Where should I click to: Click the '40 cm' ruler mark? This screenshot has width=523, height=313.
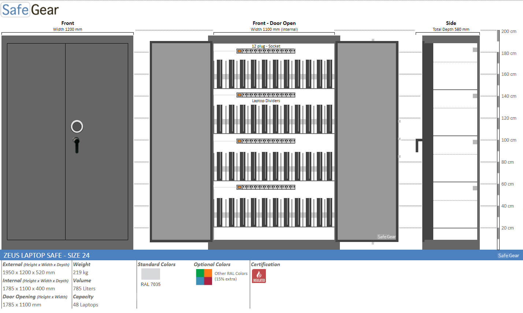tap(508, 206)
